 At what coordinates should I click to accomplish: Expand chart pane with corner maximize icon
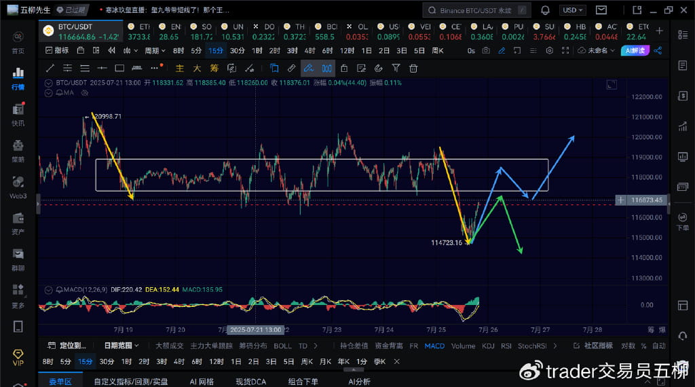612,85
